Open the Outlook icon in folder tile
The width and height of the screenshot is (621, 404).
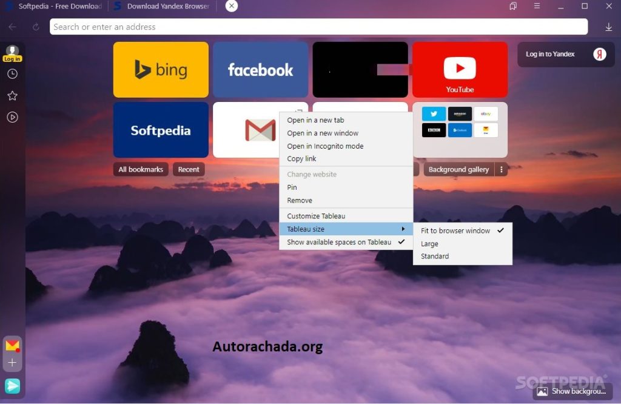[460, 130]
